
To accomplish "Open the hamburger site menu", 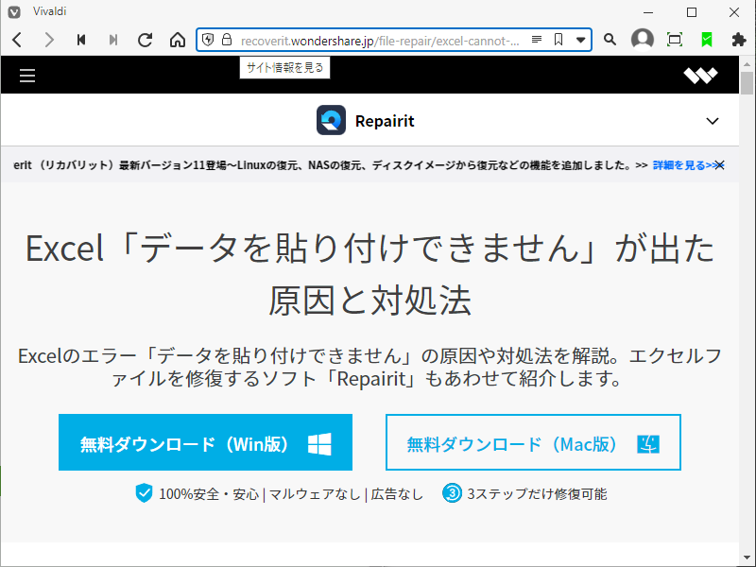I will 27,76.
